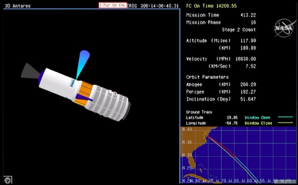Image resolution: width=298 pixels, height=185 pixels.
Task: Click velocity KM/Sec value 7.52
Action: tap(251, 66)
